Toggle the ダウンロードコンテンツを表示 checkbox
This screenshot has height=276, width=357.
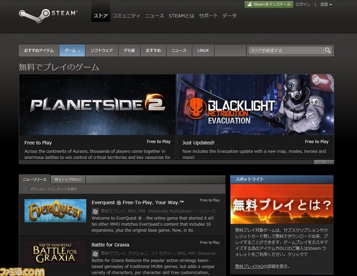click(25, 189)
